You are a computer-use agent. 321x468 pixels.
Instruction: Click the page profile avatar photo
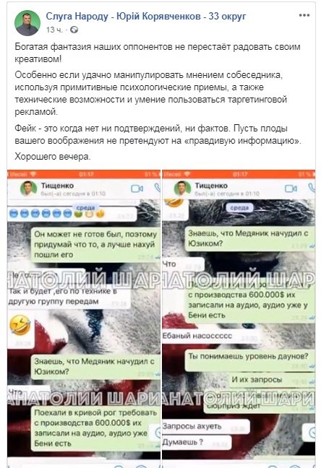tap(27, 23)
